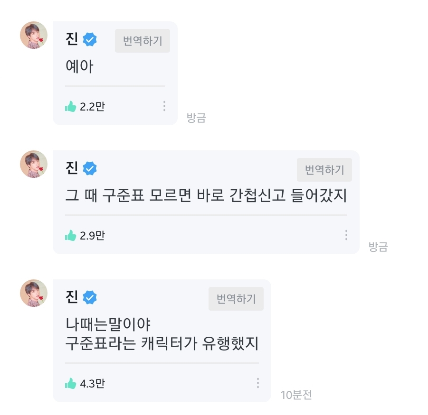Tap the thumbs-up icon on the '예아' comment
The image size is (428, 415).
coord(71,107)
